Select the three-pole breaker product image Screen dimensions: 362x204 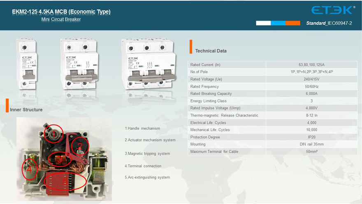(149, 64)
